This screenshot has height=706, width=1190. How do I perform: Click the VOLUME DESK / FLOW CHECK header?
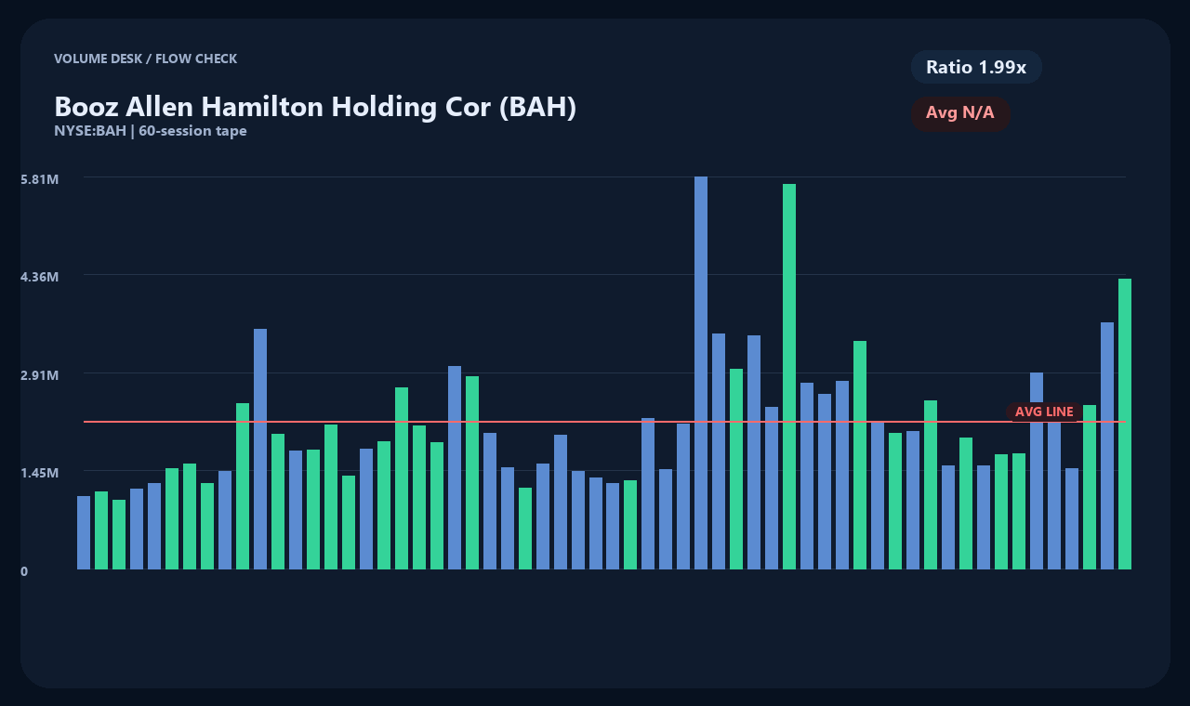145,59
